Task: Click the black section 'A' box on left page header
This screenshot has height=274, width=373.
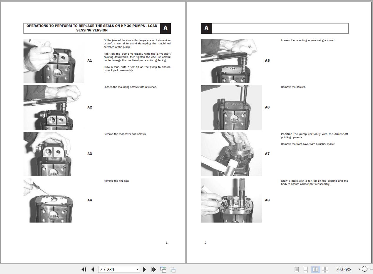Action: (x=165, y=28)
